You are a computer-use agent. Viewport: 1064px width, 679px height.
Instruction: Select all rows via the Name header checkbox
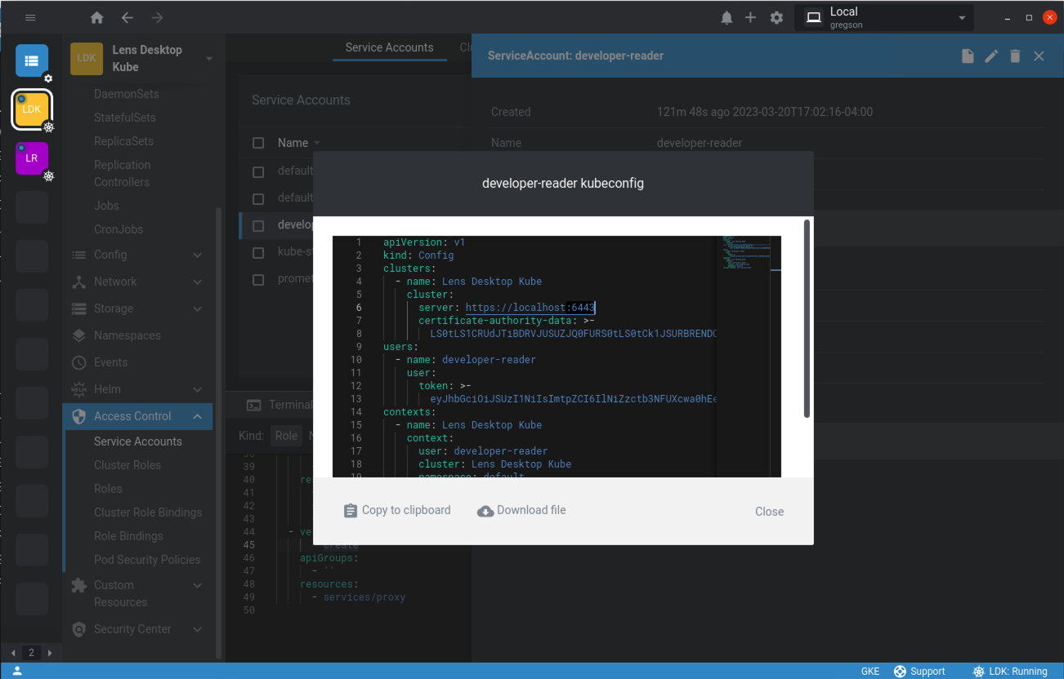click(258, 142)
